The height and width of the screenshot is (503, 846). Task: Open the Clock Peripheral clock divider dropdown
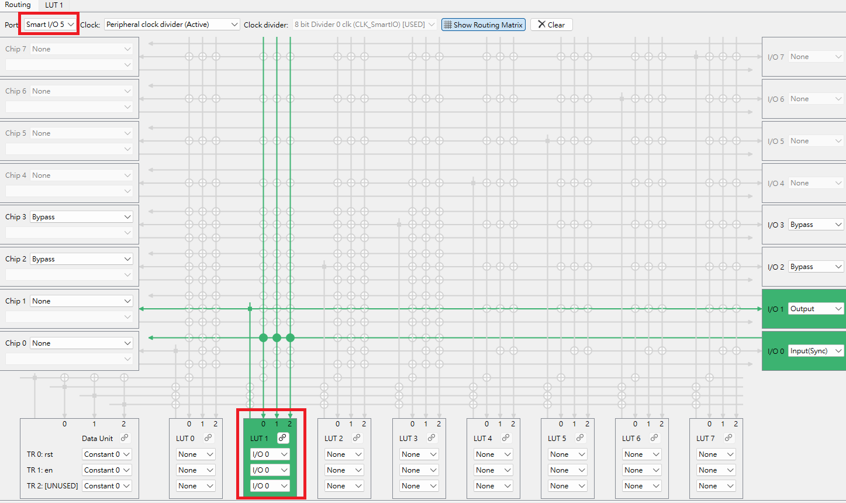pos(172,25)
